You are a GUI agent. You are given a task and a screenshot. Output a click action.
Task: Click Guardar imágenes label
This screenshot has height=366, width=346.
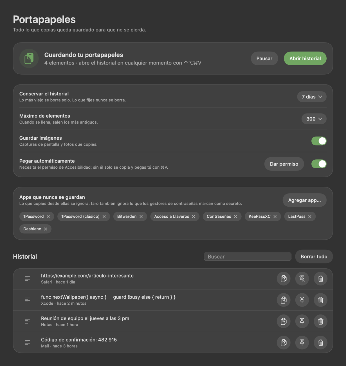(41, 138)
